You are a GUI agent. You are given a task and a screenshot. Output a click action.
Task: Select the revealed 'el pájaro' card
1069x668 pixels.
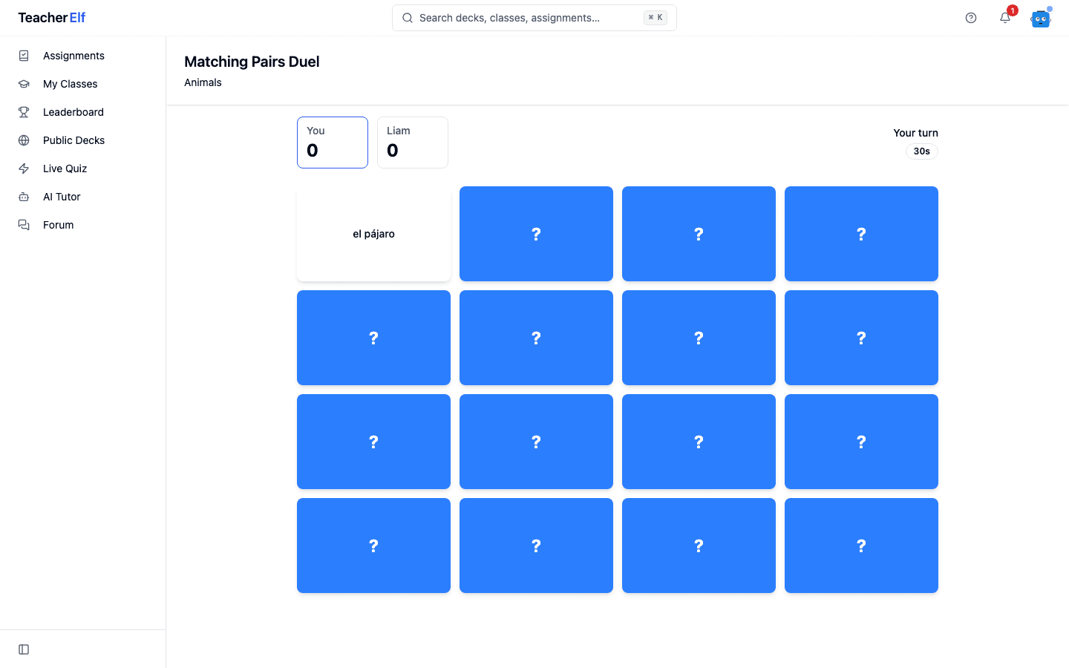click(373, 234)
